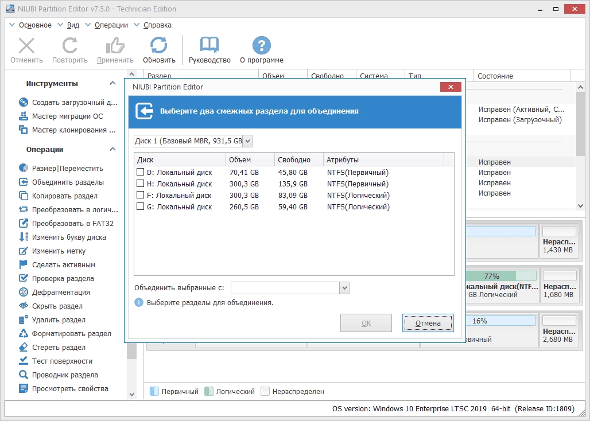Select the 1,430 MB unallocated block

559,241
